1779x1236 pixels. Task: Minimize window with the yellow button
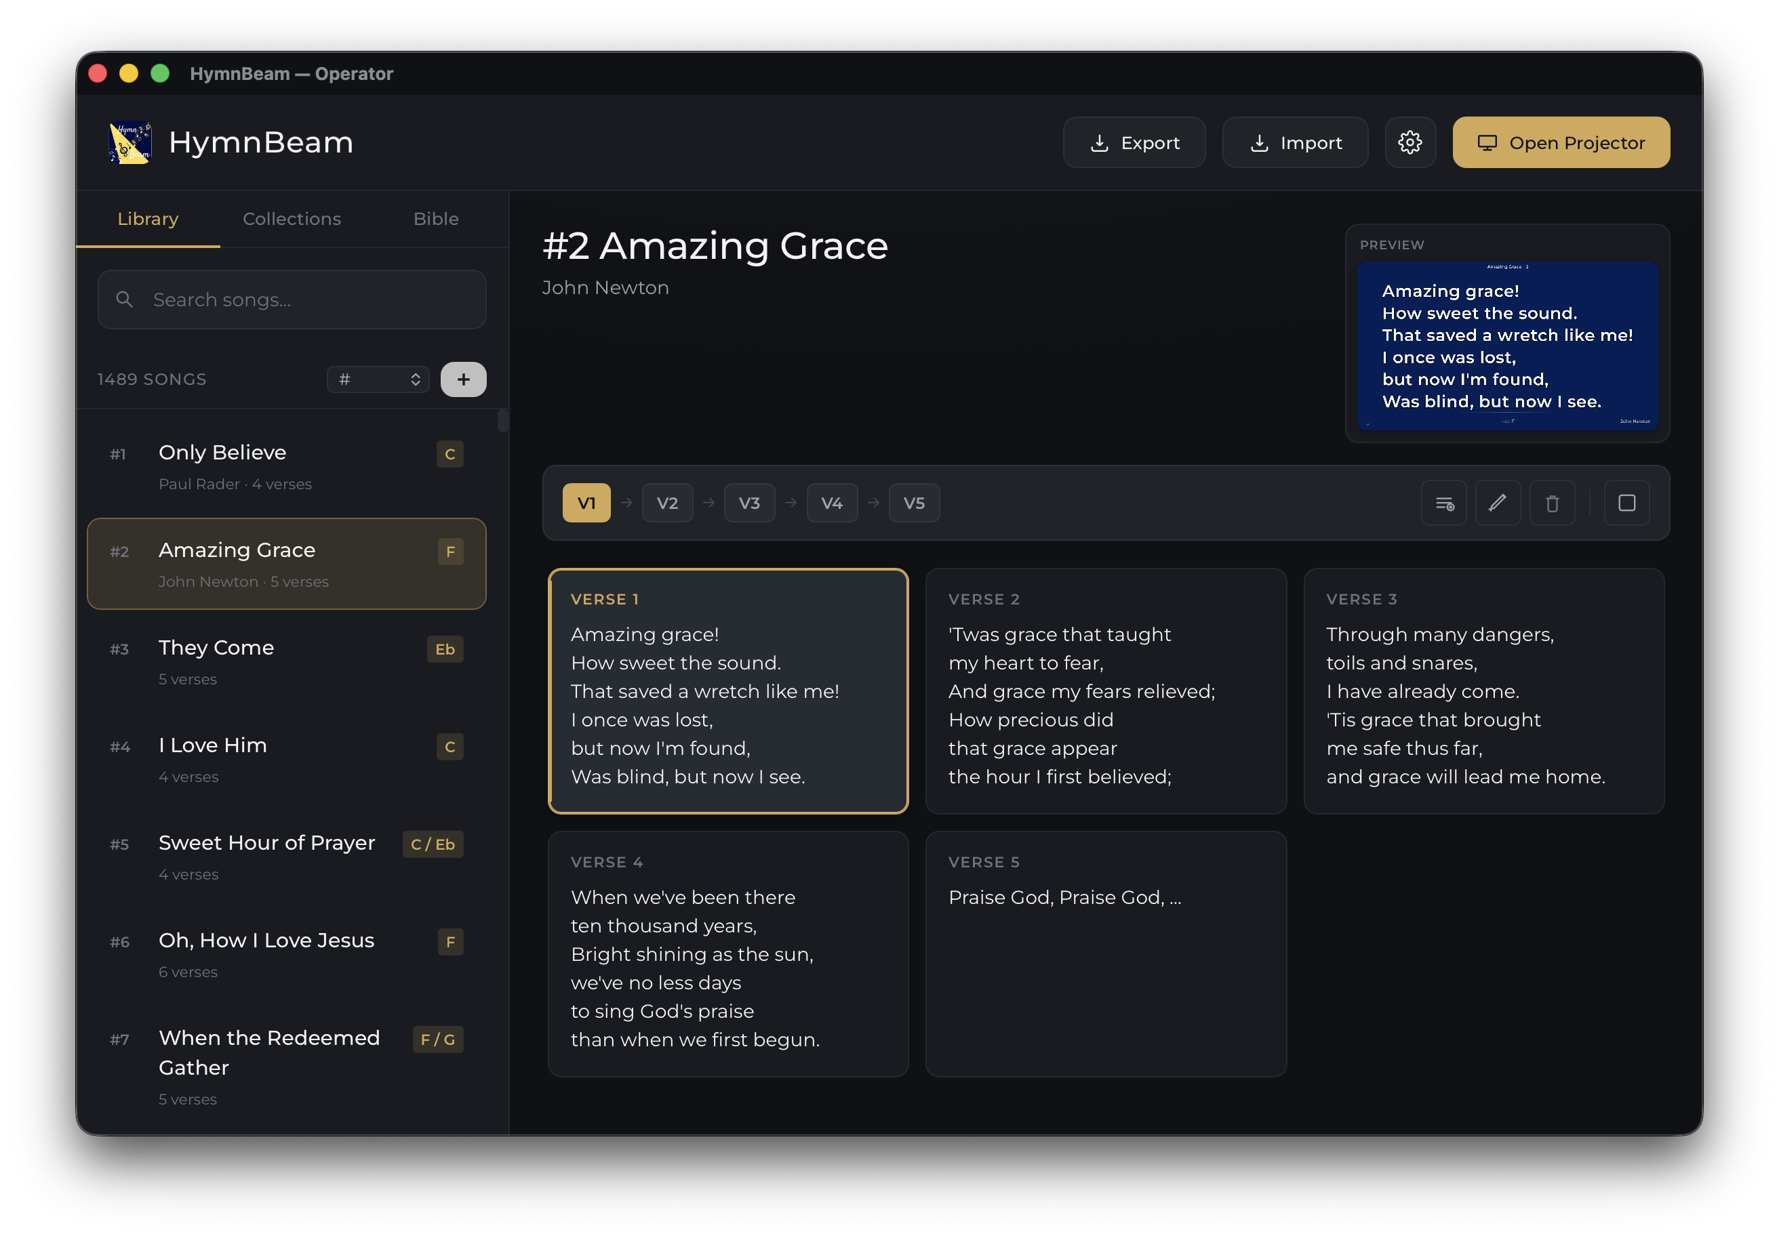[x=129, y=74]
